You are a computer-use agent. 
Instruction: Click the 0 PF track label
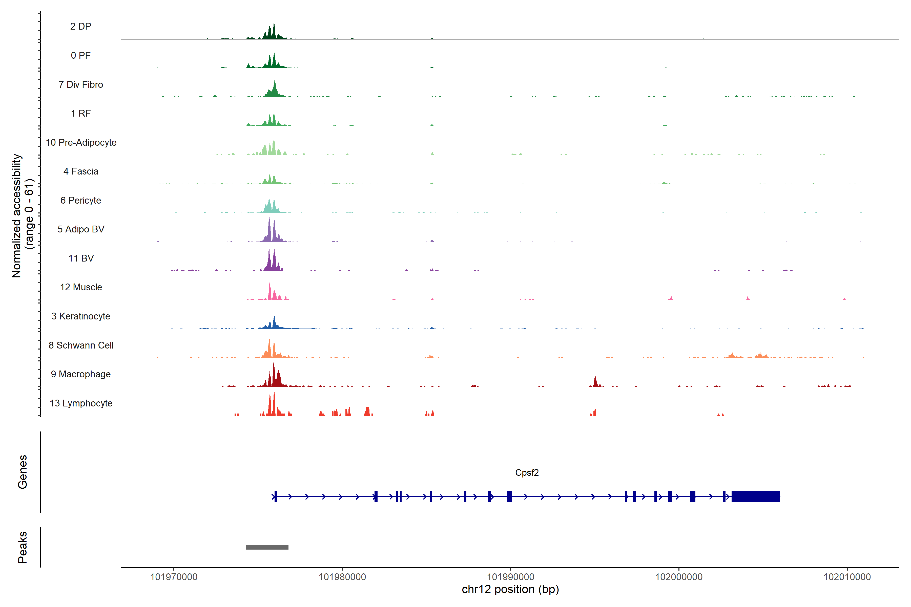pos(80,55)
